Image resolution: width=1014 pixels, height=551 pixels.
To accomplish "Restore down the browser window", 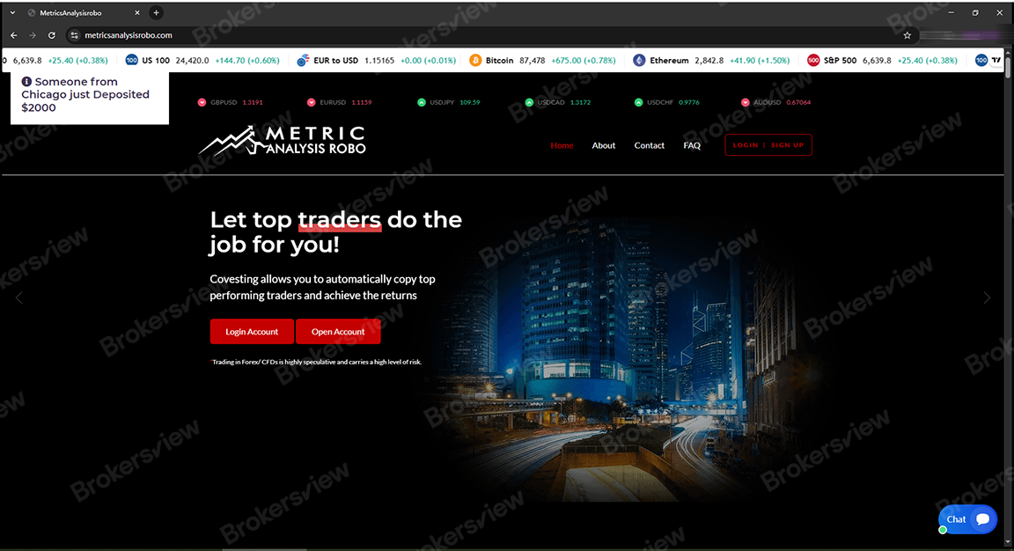I will (975, 13).
